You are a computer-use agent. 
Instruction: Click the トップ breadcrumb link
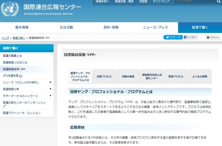[x=5, y=38]
